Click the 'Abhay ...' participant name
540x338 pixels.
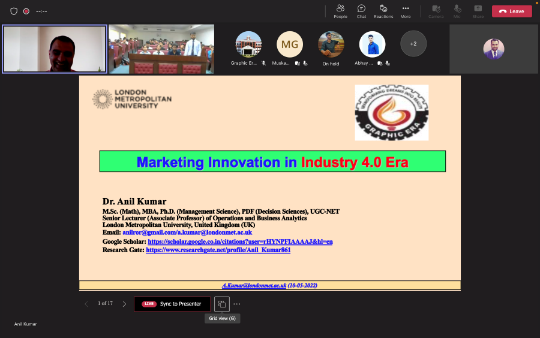click(364, 63)
